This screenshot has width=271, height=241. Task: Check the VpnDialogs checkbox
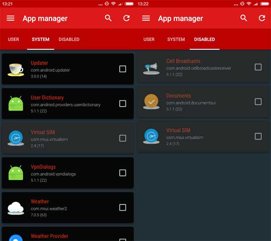(123, 172)
